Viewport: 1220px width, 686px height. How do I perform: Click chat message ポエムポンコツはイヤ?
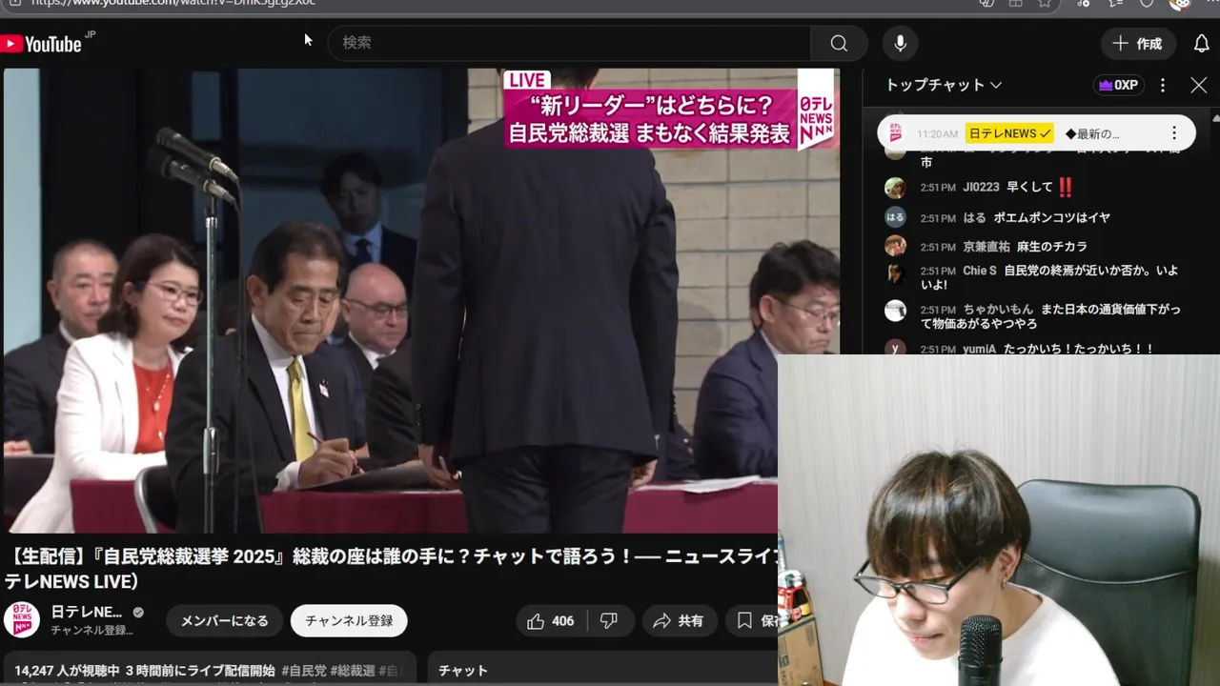(x=1051, y=218)
